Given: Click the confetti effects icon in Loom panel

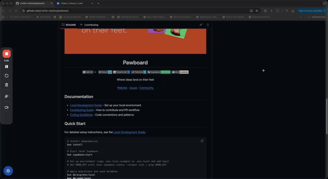Looking at the screenshot, I should point(7,96).
